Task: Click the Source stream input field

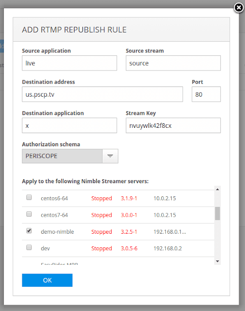Action: pos(173,63)
